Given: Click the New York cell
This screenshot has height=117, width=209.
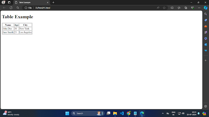Looking at the screenshot, I should 25,29.
